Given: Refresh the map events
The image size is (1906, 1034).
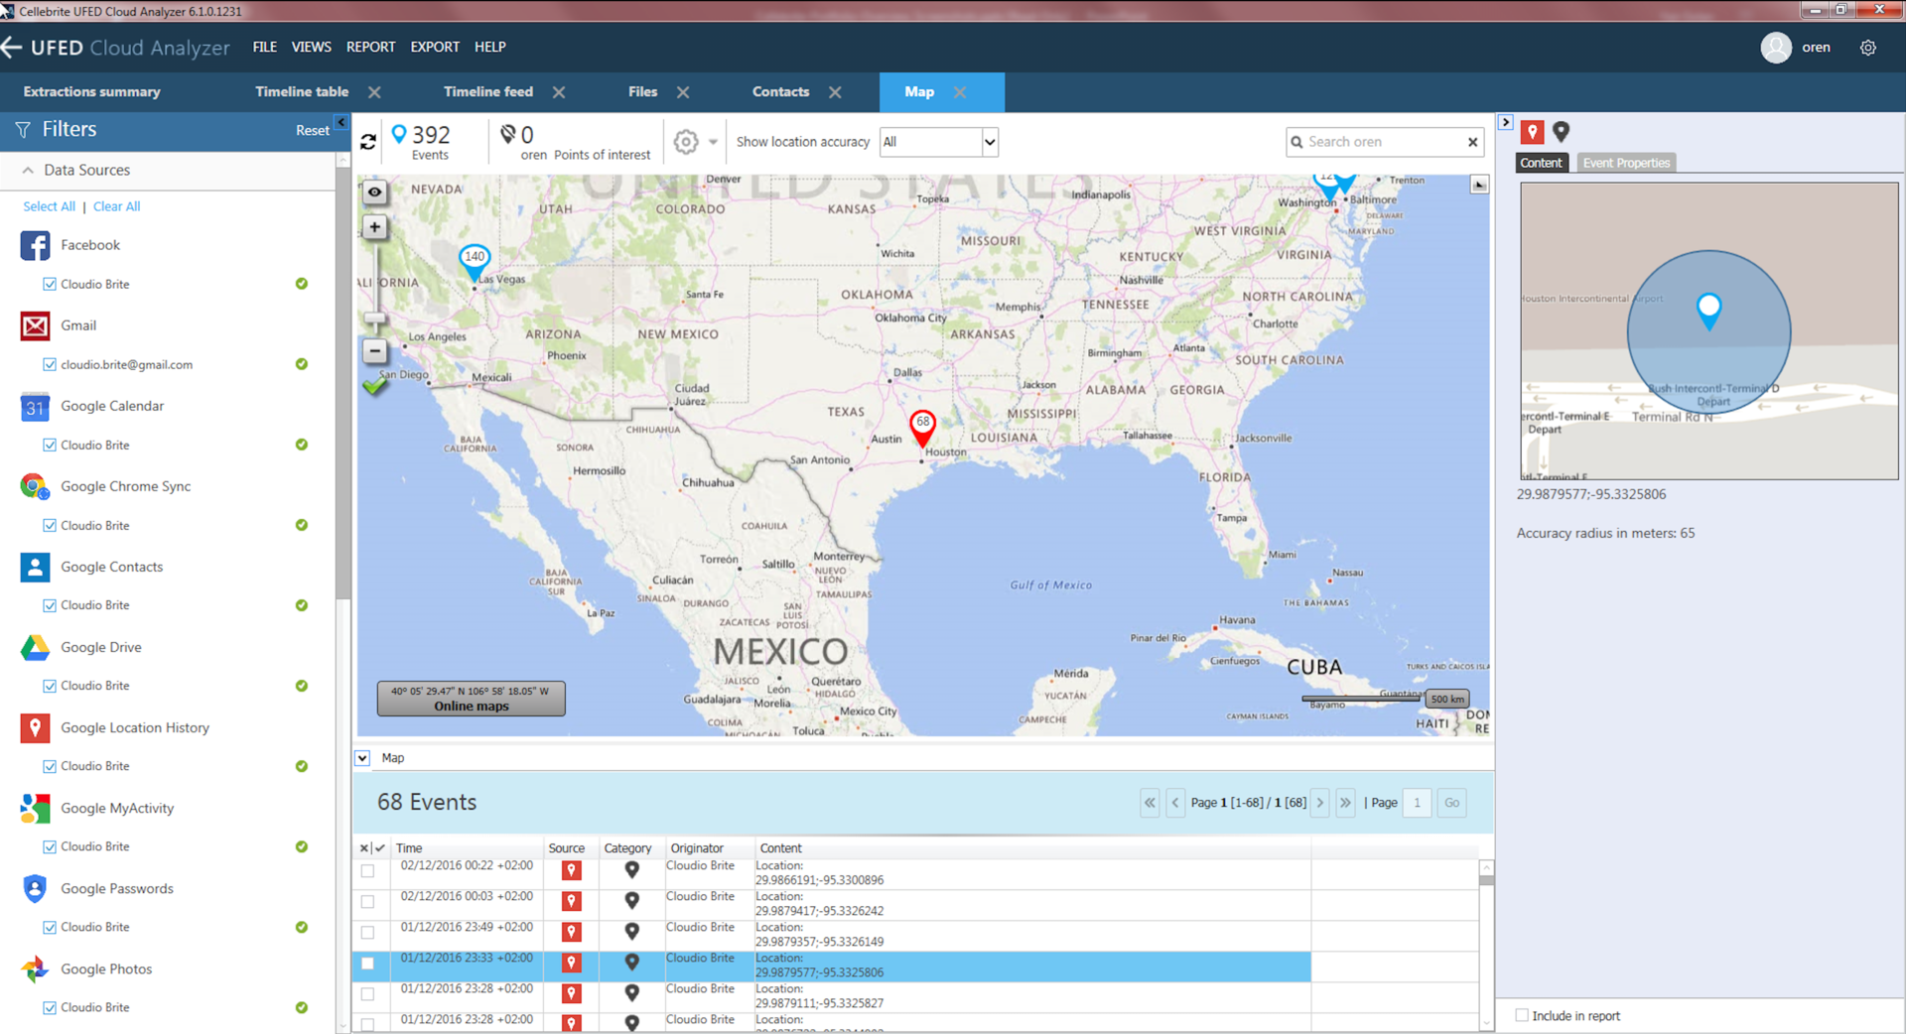Looking at the screenshot, I should coord(367,141).
